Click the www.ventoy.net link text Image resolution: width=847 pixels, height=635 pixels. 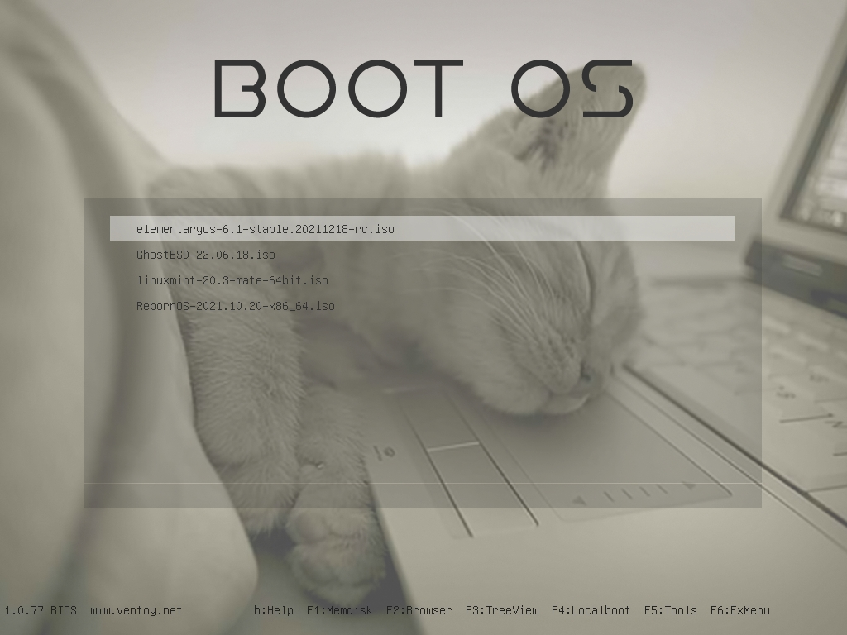136,610
